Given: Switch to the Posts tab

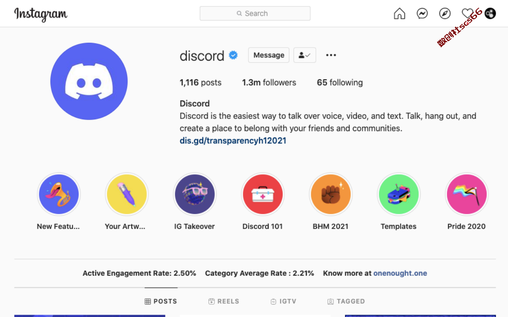Looking at the screenshot, I should tap(161, 301).
